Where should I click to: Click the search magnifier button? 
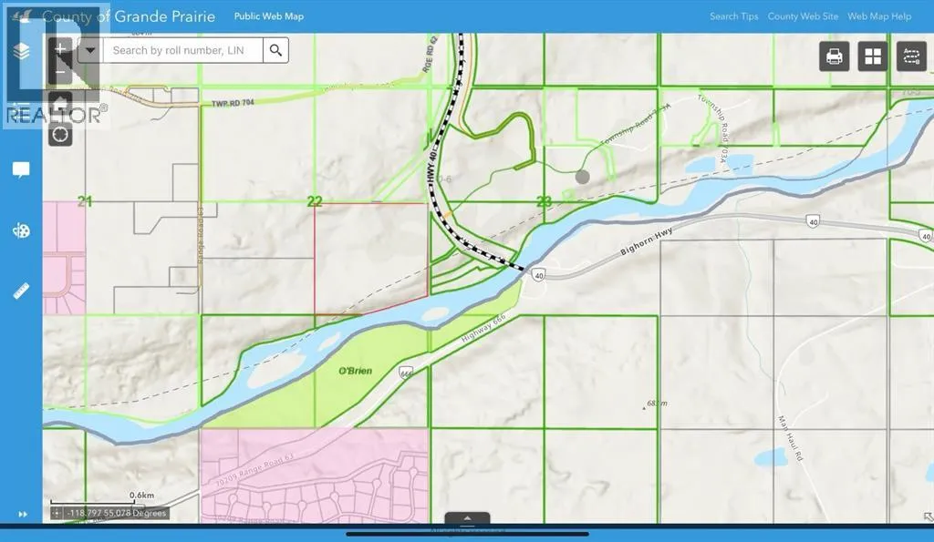(276, 50)
